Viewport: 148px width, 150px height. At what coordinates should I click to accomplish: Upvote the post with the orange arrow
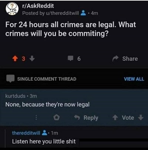(x=15, y=59)
